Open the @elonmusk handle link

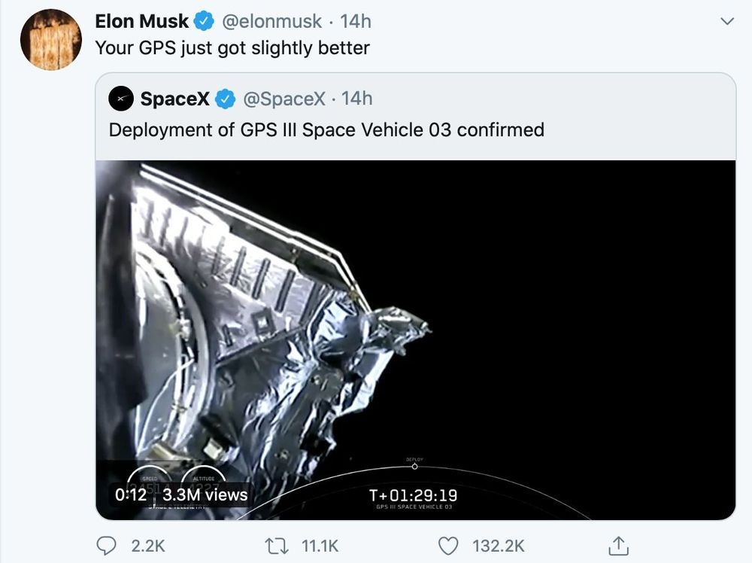point(272,22)
